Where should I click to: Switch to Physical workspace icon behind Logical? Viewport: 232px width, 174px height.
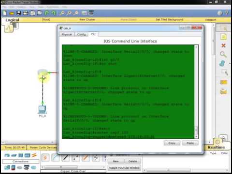point(15,26)
